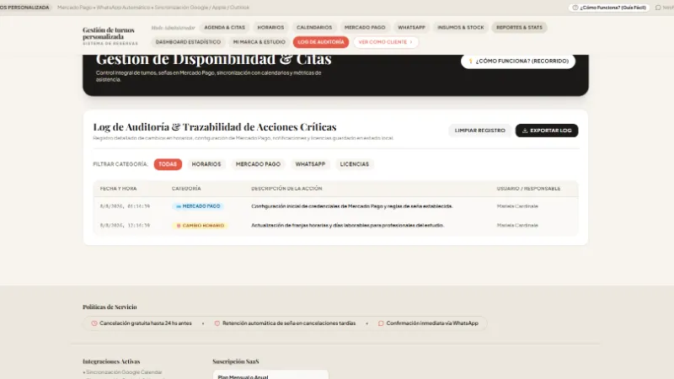Open Reportes & Stats tab

pos(519,28)
